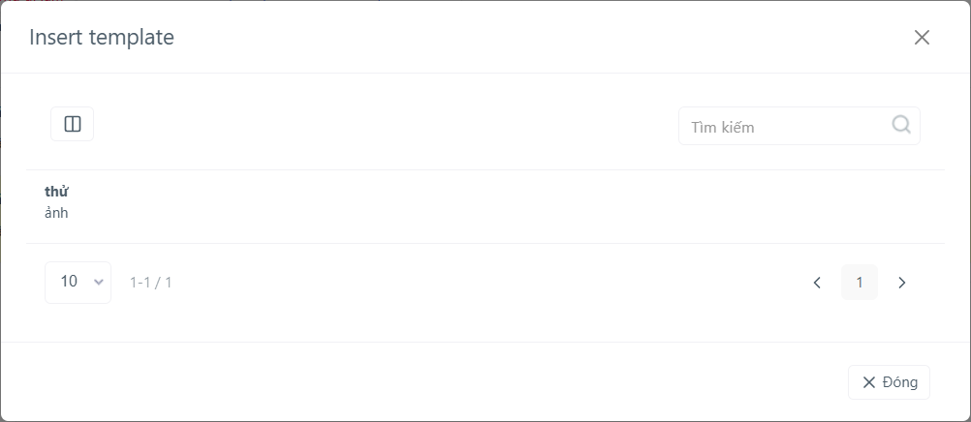Viewport: 971px width, 422px height.
Task: Select the "thử" template entry
Action: pos(56,192)
